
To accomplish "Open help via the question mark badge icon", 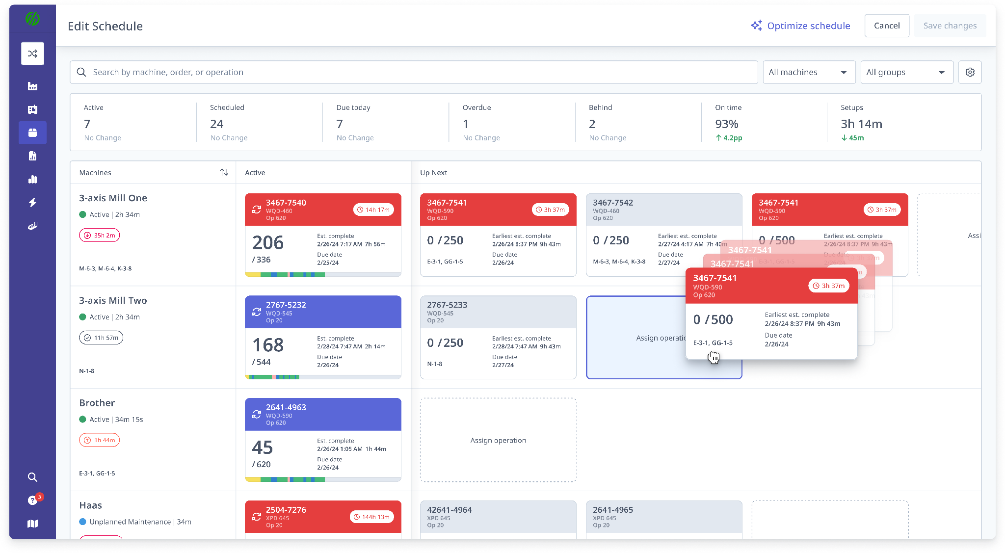I will pyautogui.click(x=32, y=500).
